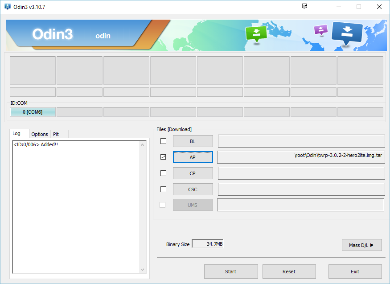Tick the CP file checkbox
Image resolution: width=390 pixels, height=284 pixels.
164,173
